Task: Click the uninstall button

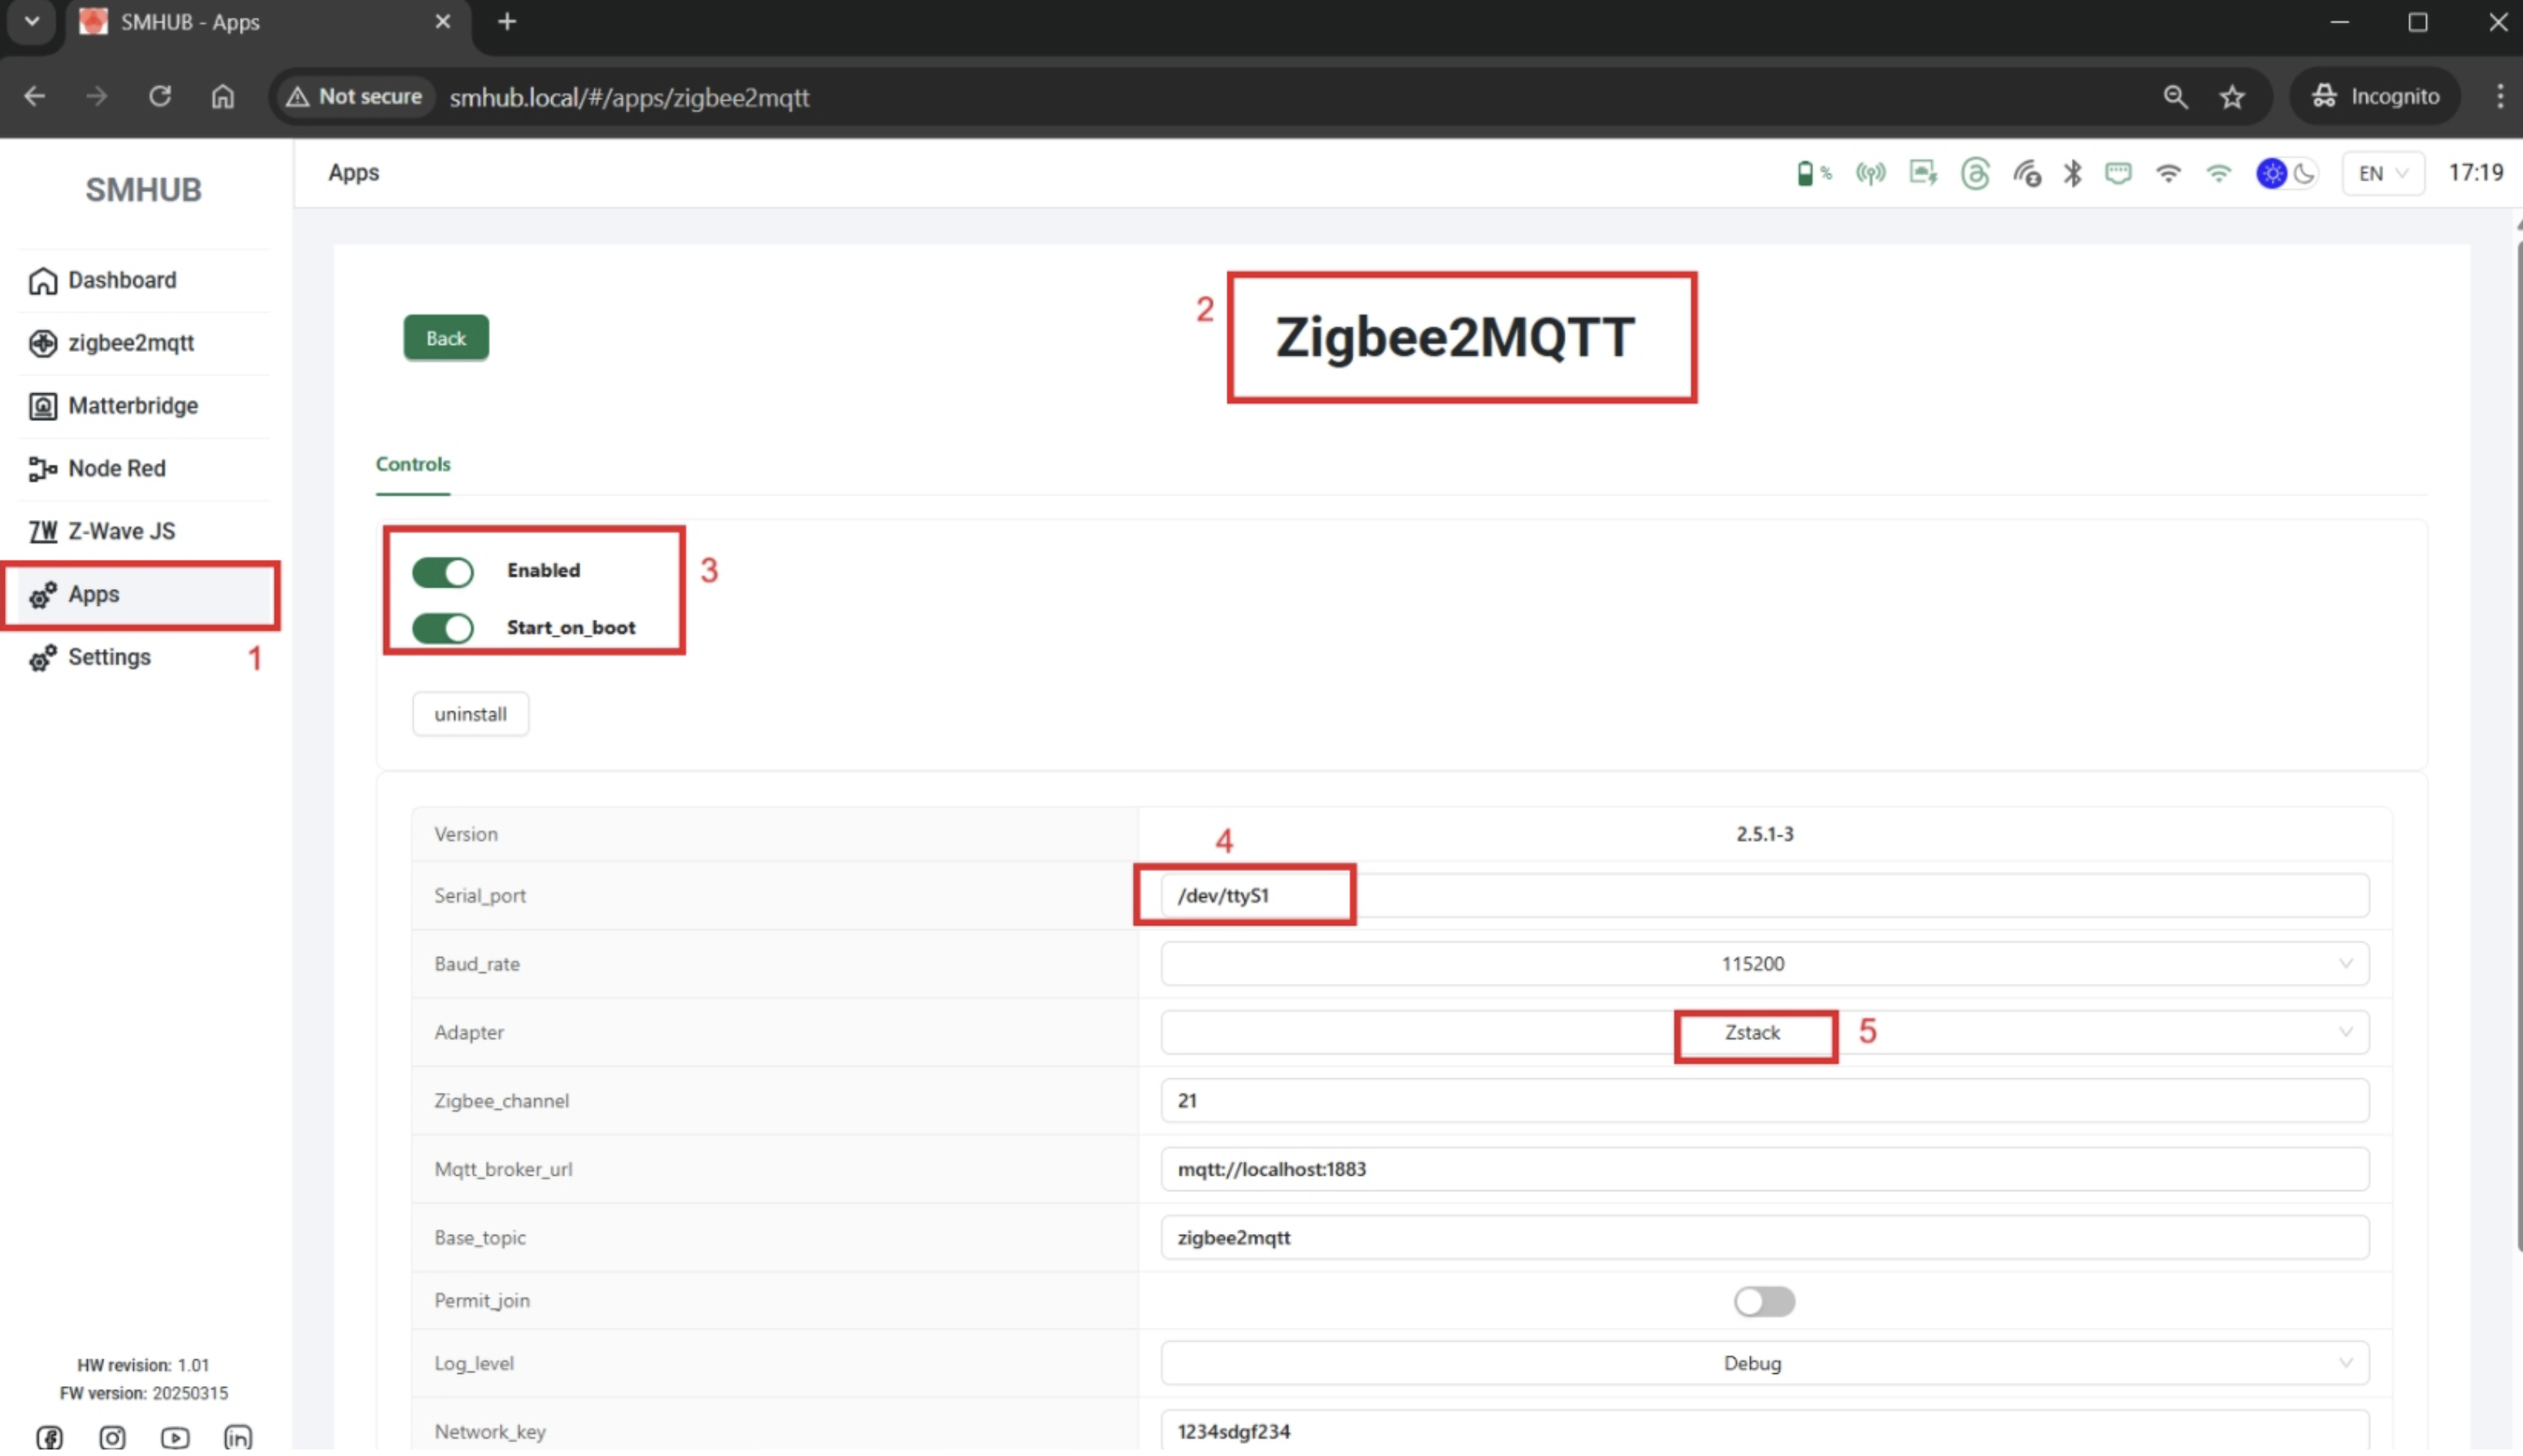Action: pyautogui.click(x=470, y=714)
